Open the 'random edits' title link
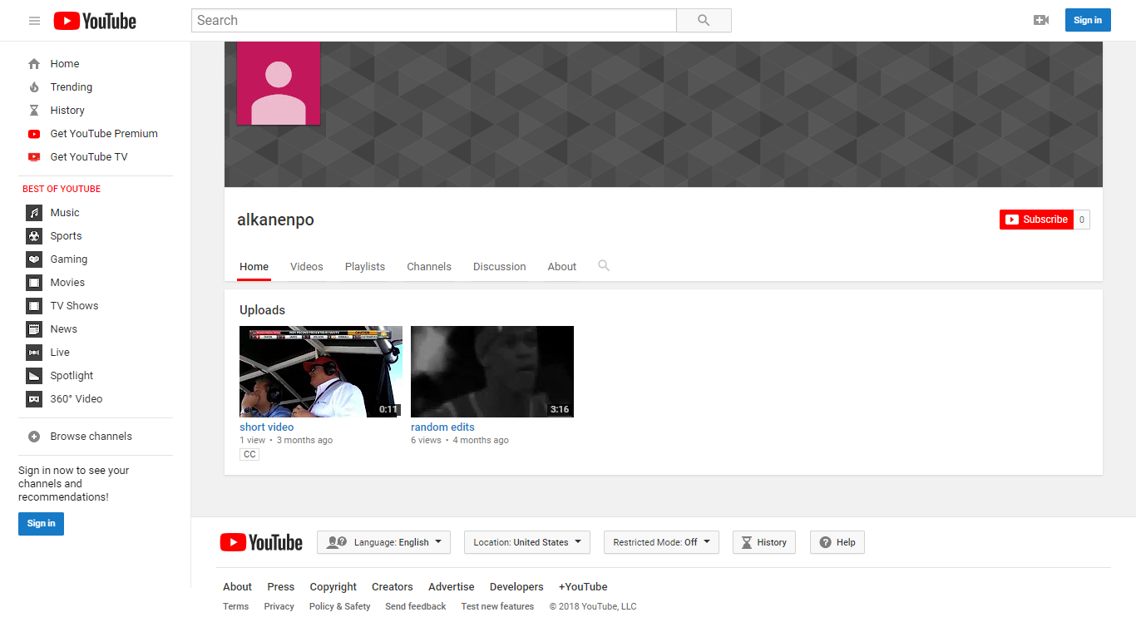Image resolution: width=1136 pixels, height=637 pixels. pos(442,427)
